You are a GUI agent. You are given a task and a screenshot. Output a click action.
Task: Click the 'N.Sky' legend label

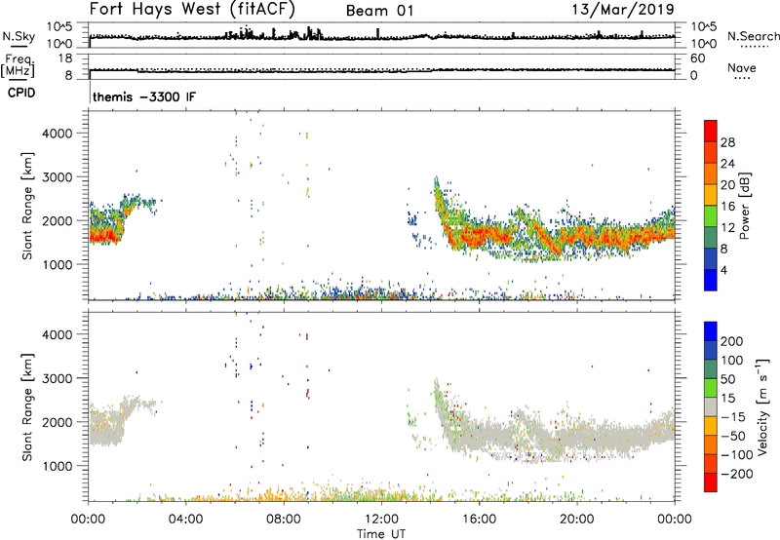click(x=19, y=36)
